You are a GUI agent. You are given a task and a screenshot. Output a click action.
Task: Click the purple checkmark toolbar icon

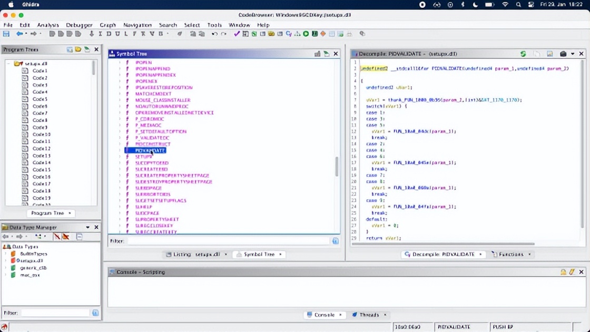[x=237, y=34]
